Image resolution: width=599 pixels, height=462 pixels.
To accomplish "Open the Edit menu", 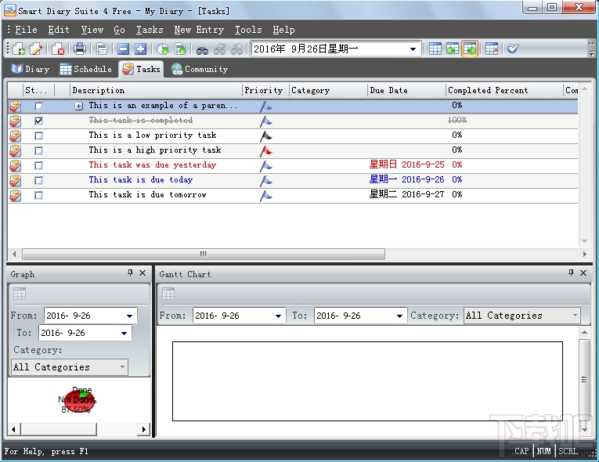I will pos(59,30).
